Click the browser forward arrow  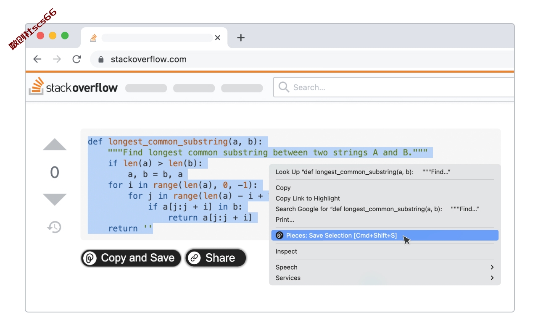[x=57, y=59]
